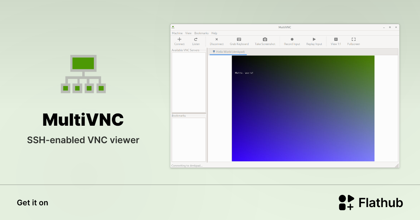Click the MultiVNC network app logo

coord(83,74)
